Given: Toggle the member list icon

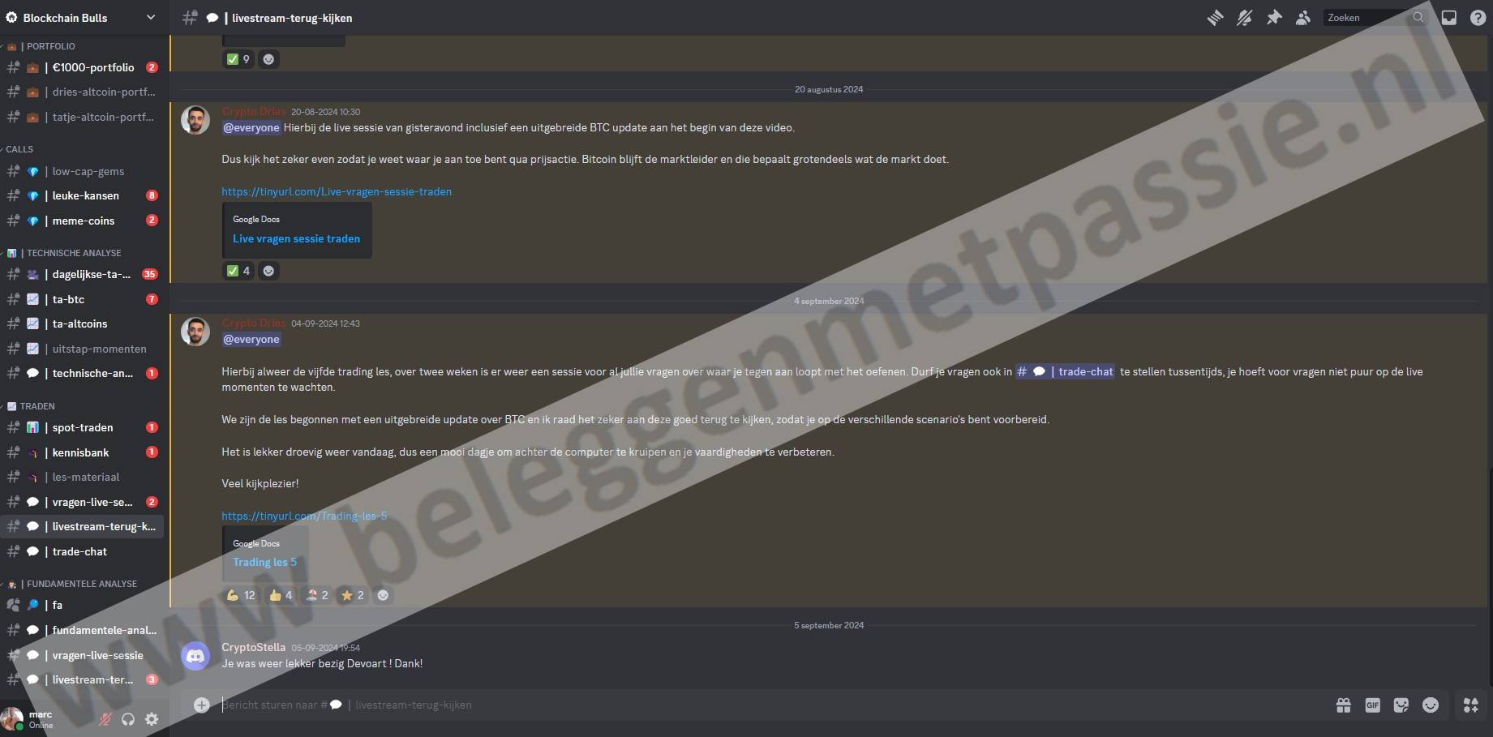Looking at the screenshot, I should tap(1303, 18).
